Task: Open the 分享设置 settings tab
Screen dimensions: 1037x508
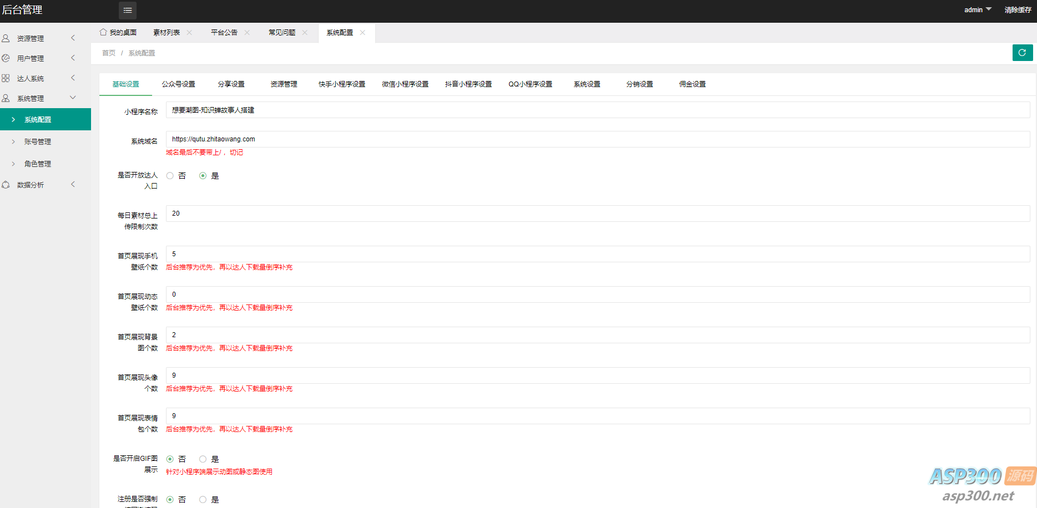Action: [231, 84]
